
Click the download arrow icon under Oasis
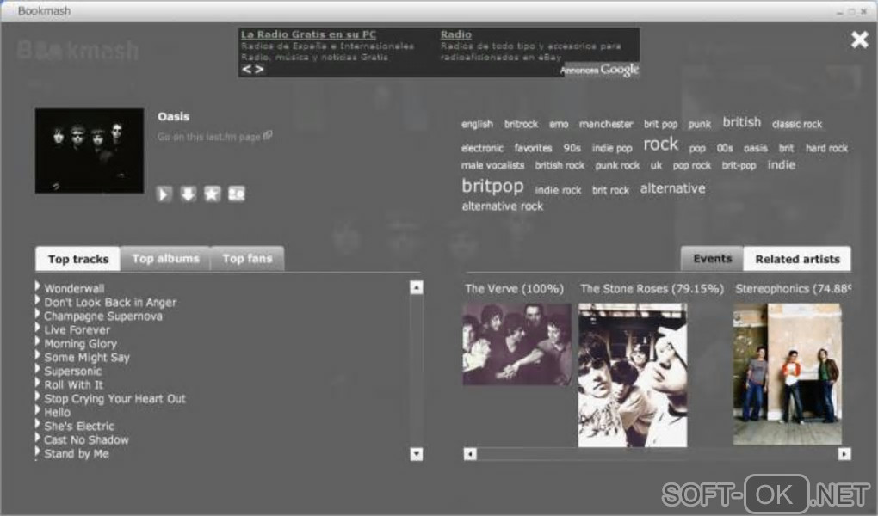(189, 194)
